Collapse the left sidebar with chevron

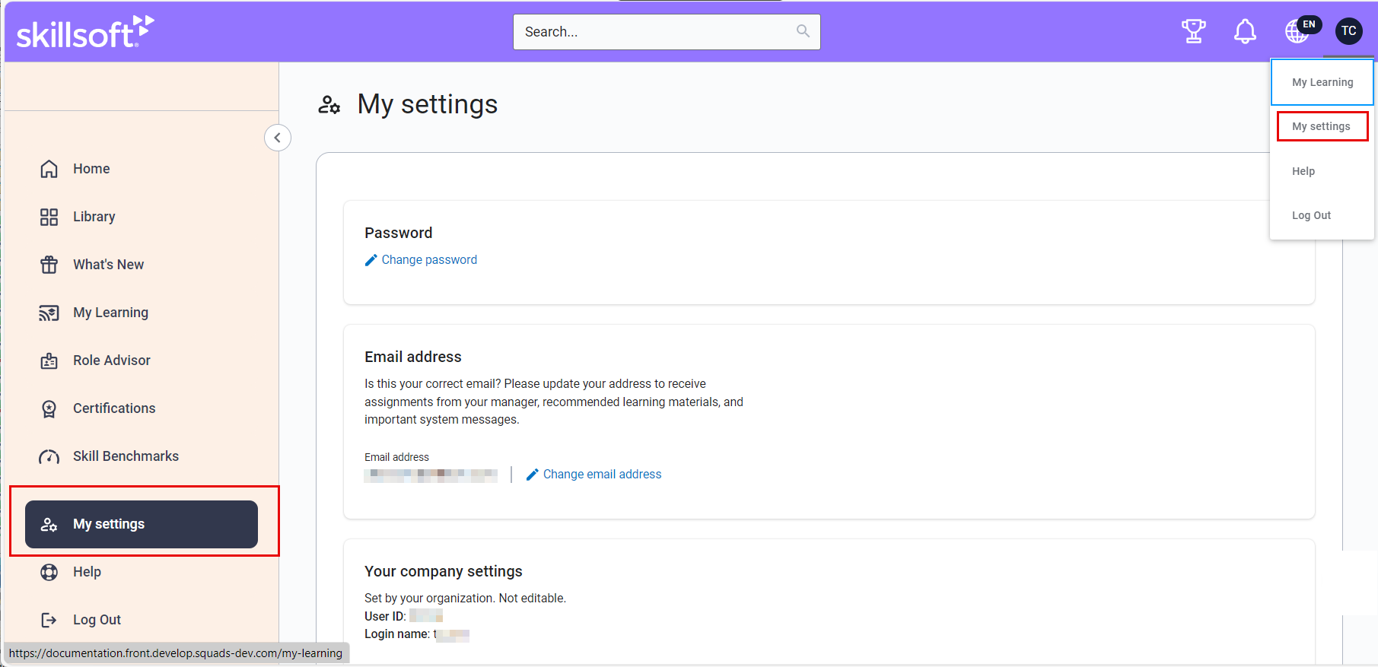278,138
